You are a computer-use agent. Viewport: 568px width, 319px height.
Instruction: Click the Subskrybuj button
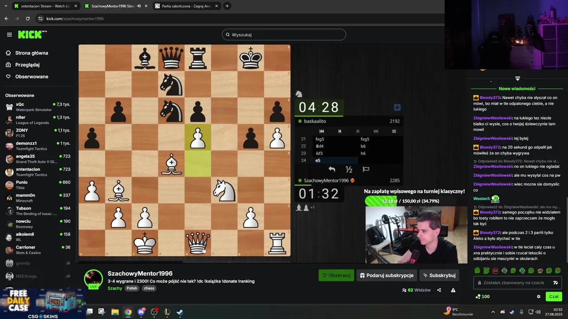tap(439, 275)
